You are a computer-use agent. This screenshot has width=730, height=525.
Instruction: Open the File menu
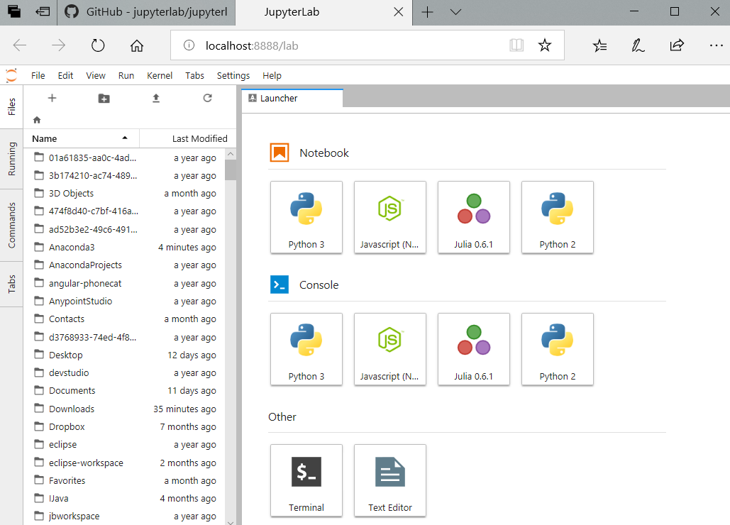[38, 75]
